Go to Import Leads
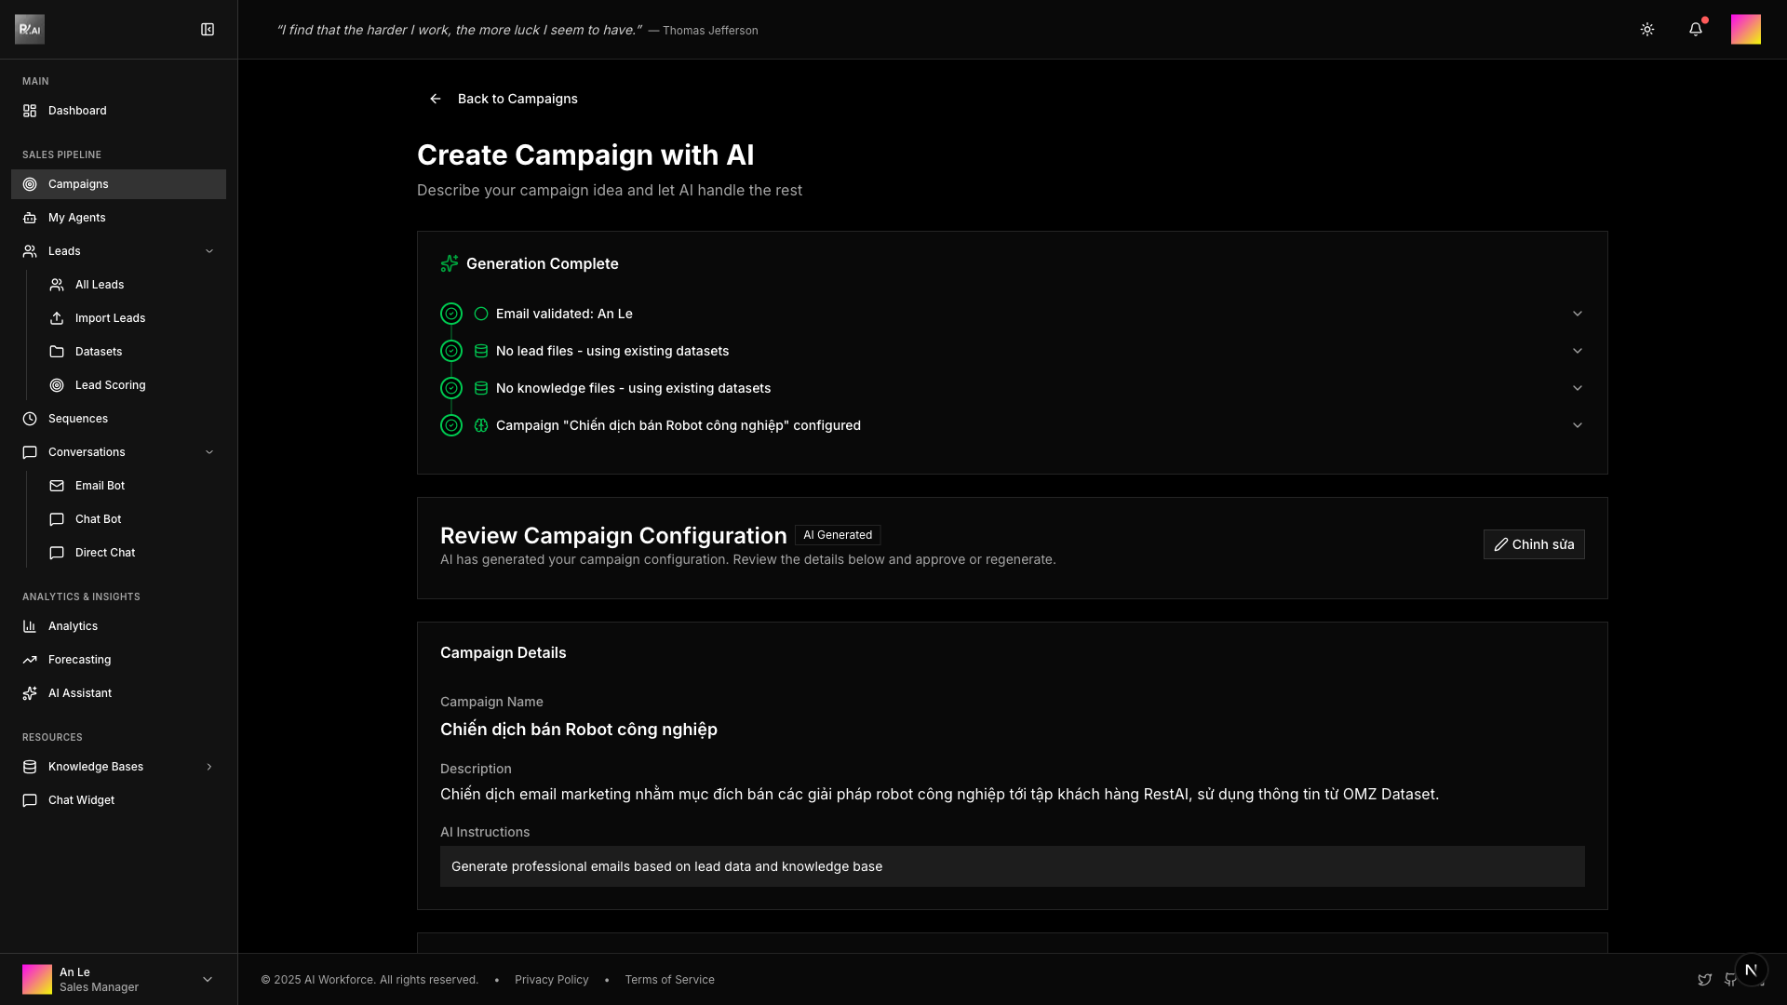This screenshot has height=1005, width=1787. pos(110,318)
